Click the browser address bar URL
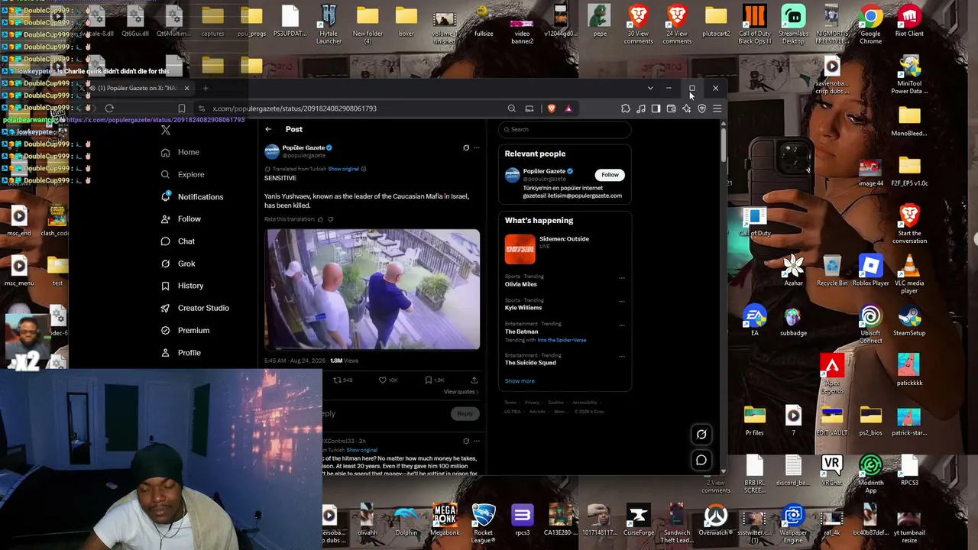 pyautogui.click(x=294, y=108)
